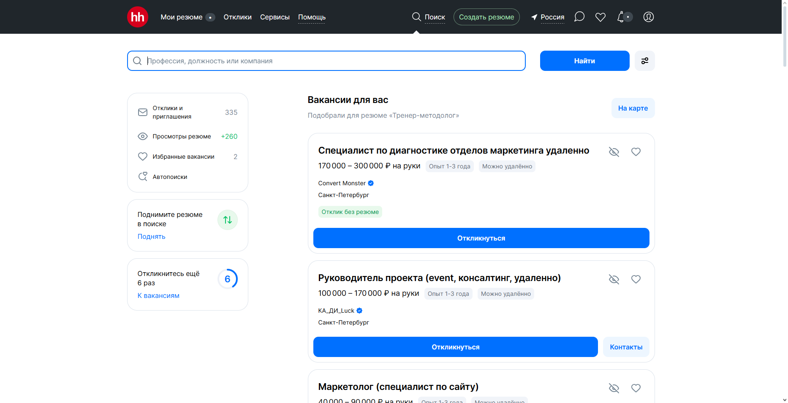Expand the Помощь dropdown menu
This screenshot has width=788, height=403.
click(312, 17)
